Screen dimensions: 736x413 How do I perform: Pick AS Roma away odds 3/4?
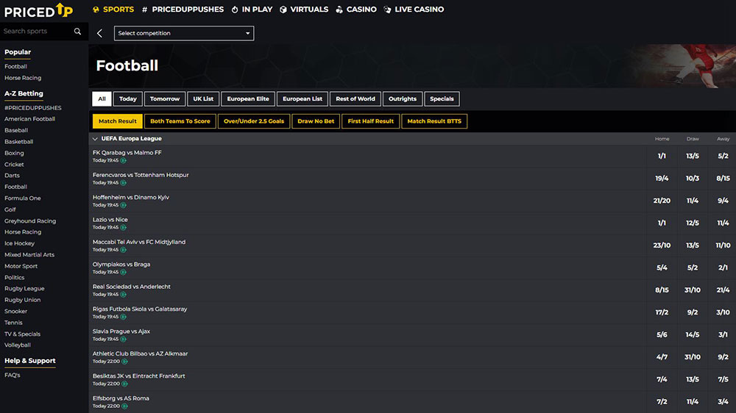[x=723, y=402]
